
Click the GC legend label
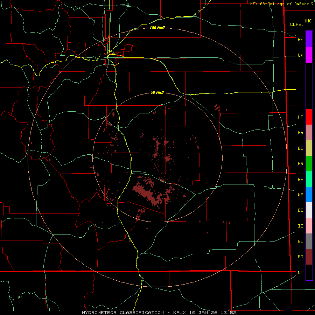pyautogui.click(x=300, y=241)
